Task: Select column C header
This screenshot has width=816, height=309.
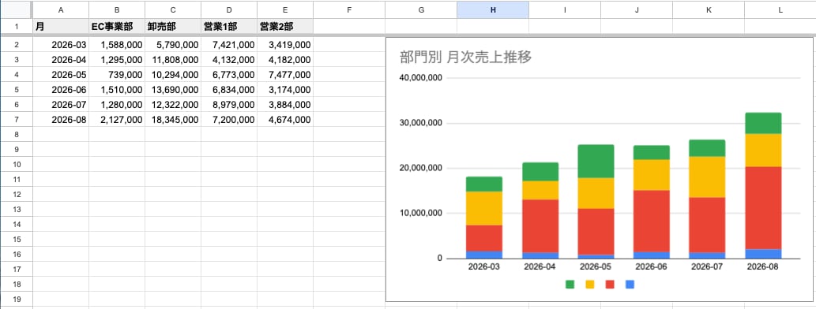Action: point(173,9)
